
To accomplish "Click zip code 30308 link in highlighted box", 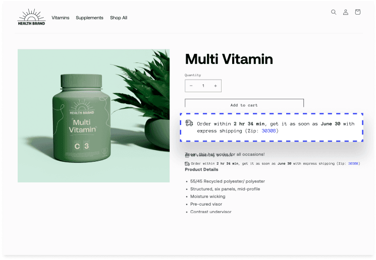I will click(x=268, y=131).
